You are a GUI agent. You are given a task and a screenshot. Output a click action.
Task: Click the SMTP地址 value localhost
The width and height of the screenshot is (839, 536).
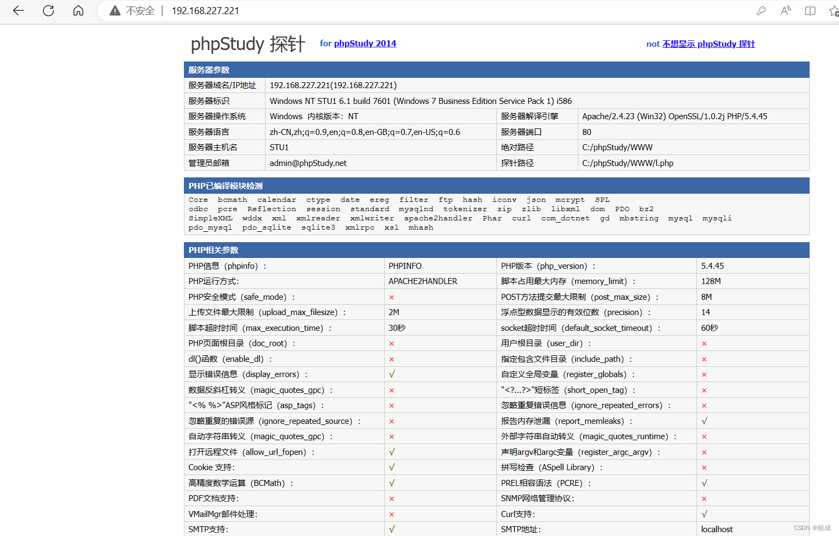pyautogui.click(x=717, y=529)
